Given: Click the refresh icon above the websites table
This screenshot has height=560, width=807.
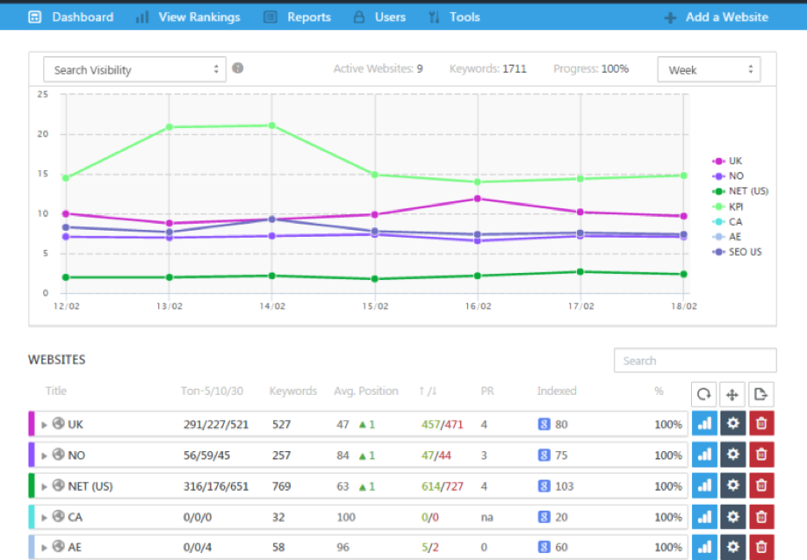Looking at the screenshot, I should pos(704,394).
